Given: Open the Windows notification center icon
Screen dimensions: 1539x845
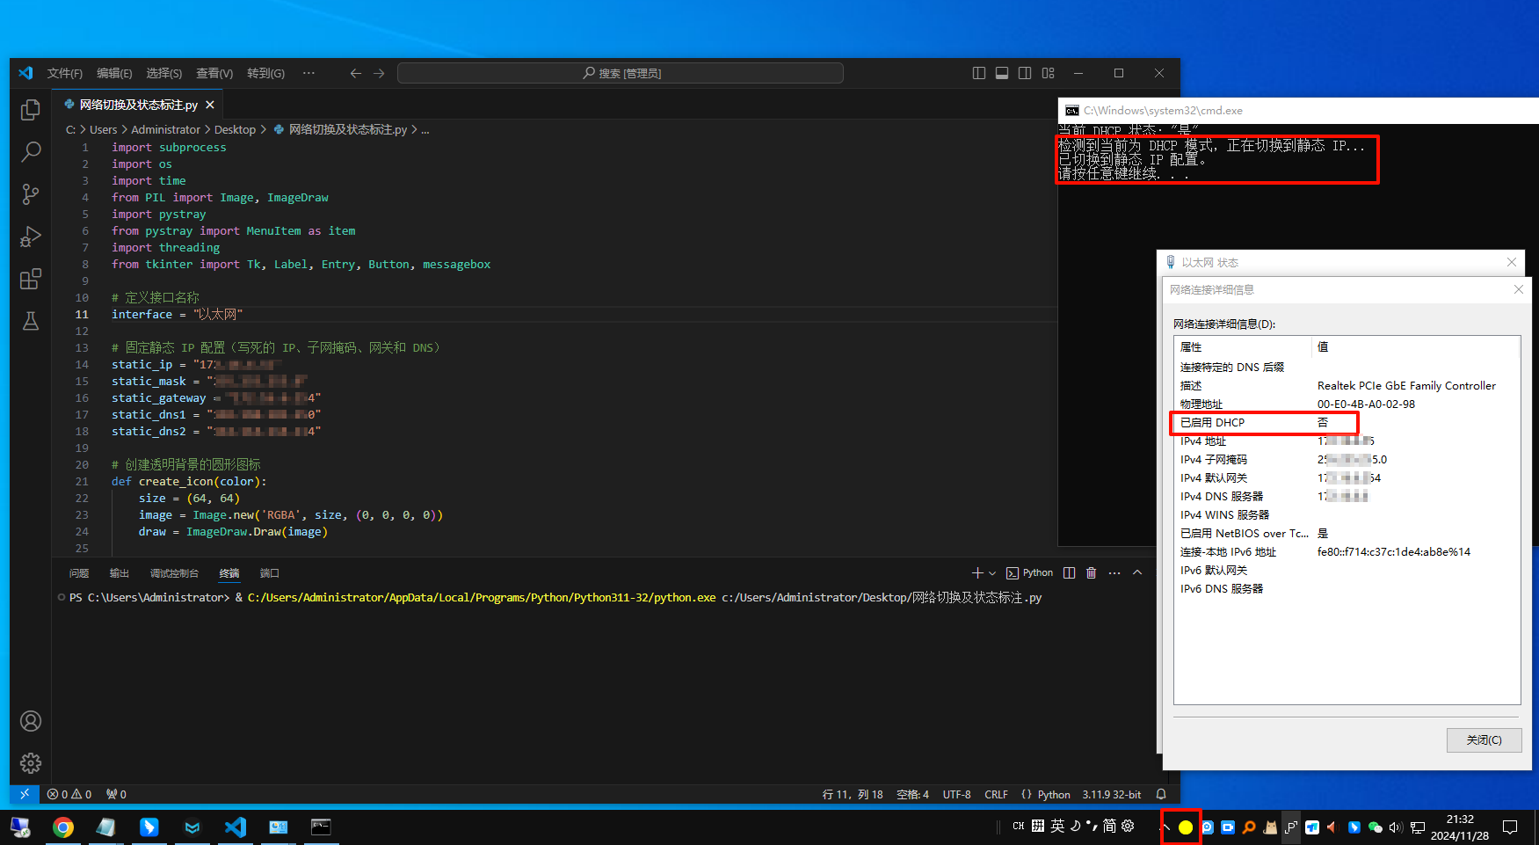Looking at the screenshot, I should tap(1510, 827).
